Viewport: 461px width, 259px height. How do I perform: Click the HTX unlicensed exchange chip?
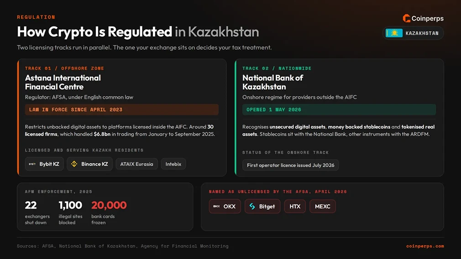coord(295,207)
